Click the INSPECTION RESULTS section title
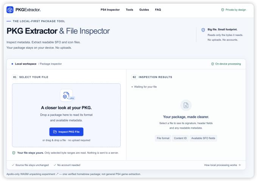Image resolution: width=257 pixels, height=181 pixels. [156, 77]
